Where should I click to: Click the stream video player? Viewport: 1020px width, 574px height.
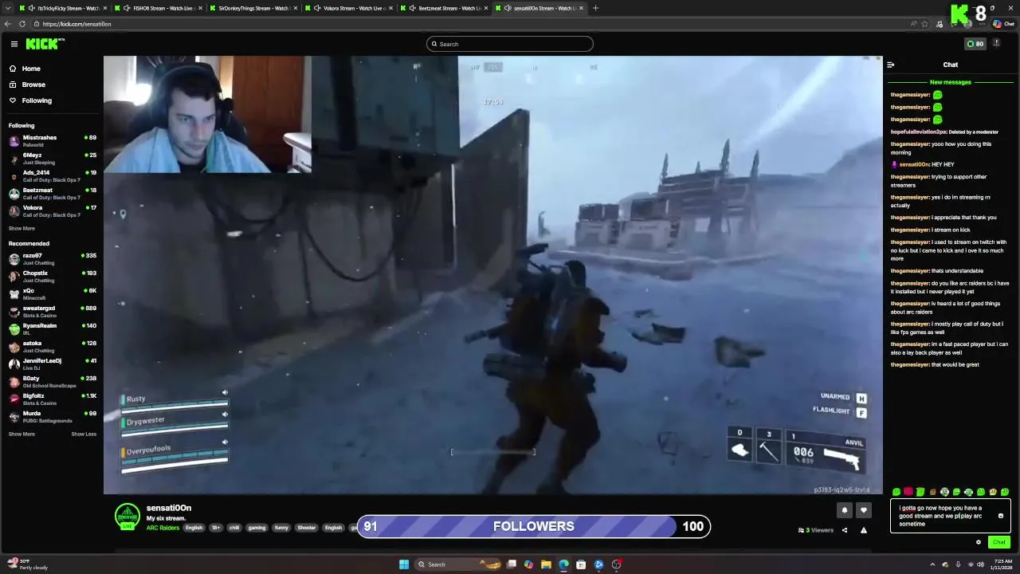pyautogui.click(x=493, y=275)
